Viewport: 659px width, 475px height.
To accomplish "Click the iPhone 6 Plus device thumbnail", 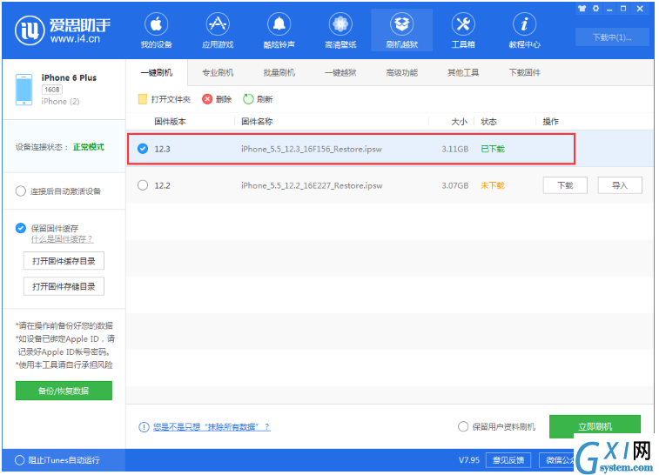I will (24, 89).
